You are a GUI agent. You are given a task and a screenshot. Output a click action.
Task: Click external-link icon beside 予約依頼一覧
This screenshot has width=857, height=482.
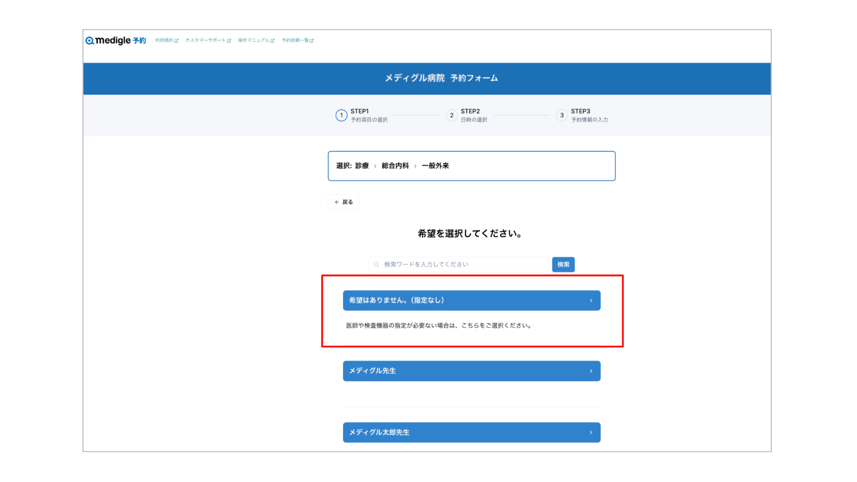click(312, 41)
